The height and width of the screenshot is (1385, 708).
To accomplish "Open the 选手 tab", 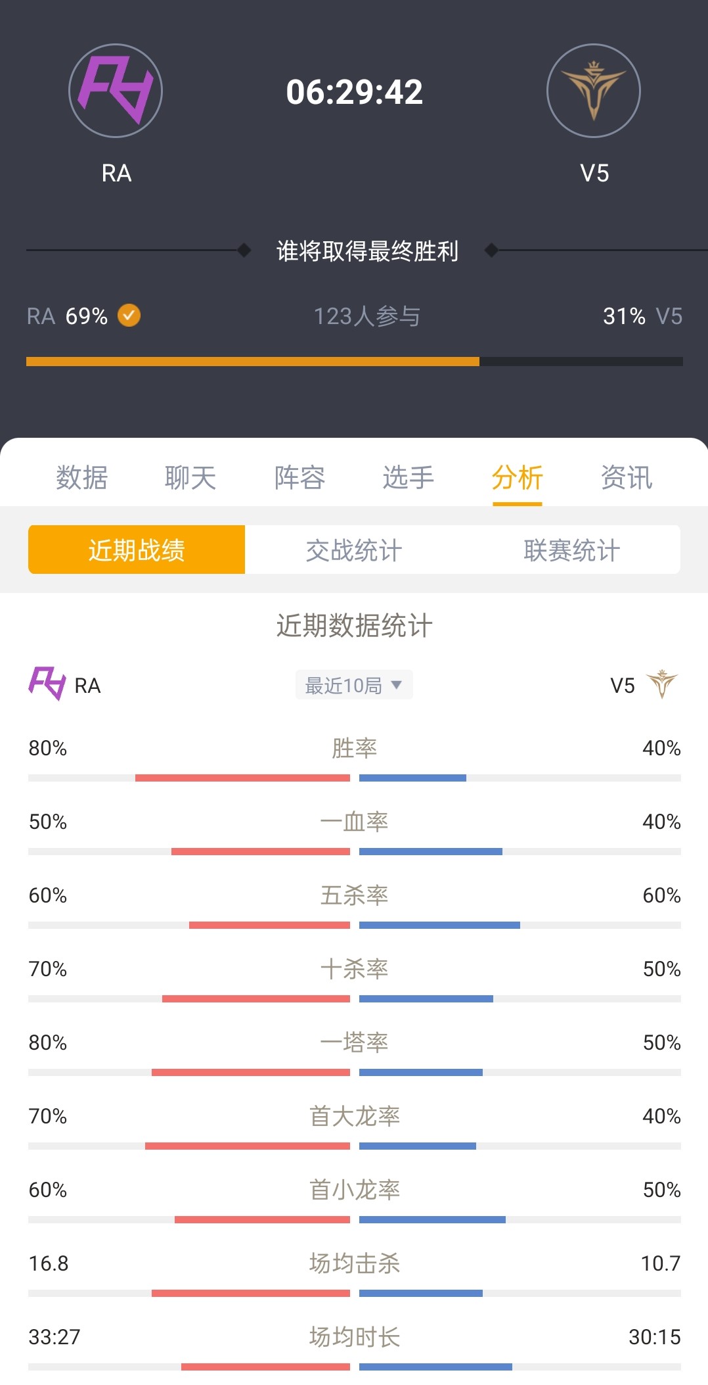I will [409, 477].
